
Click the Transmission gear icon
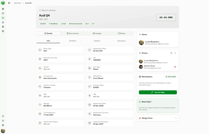pos(40,77)
